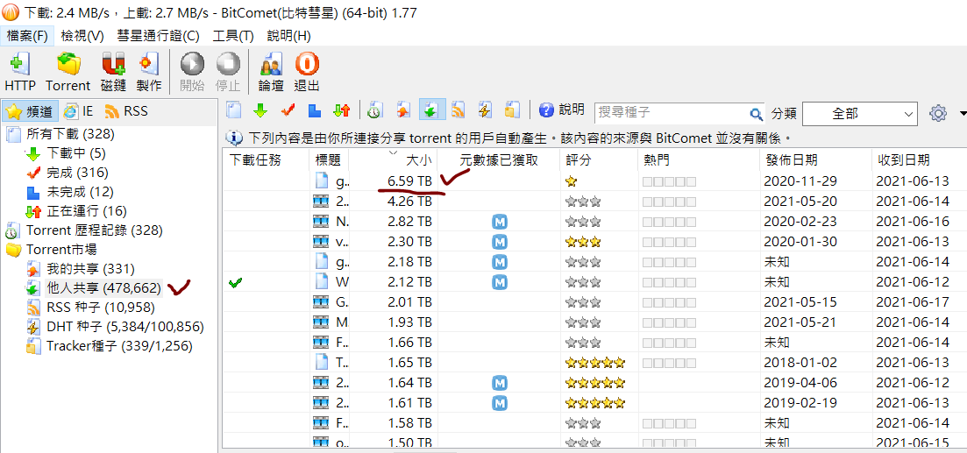Open the 檔案(F) menu

(x=27, y=36)
